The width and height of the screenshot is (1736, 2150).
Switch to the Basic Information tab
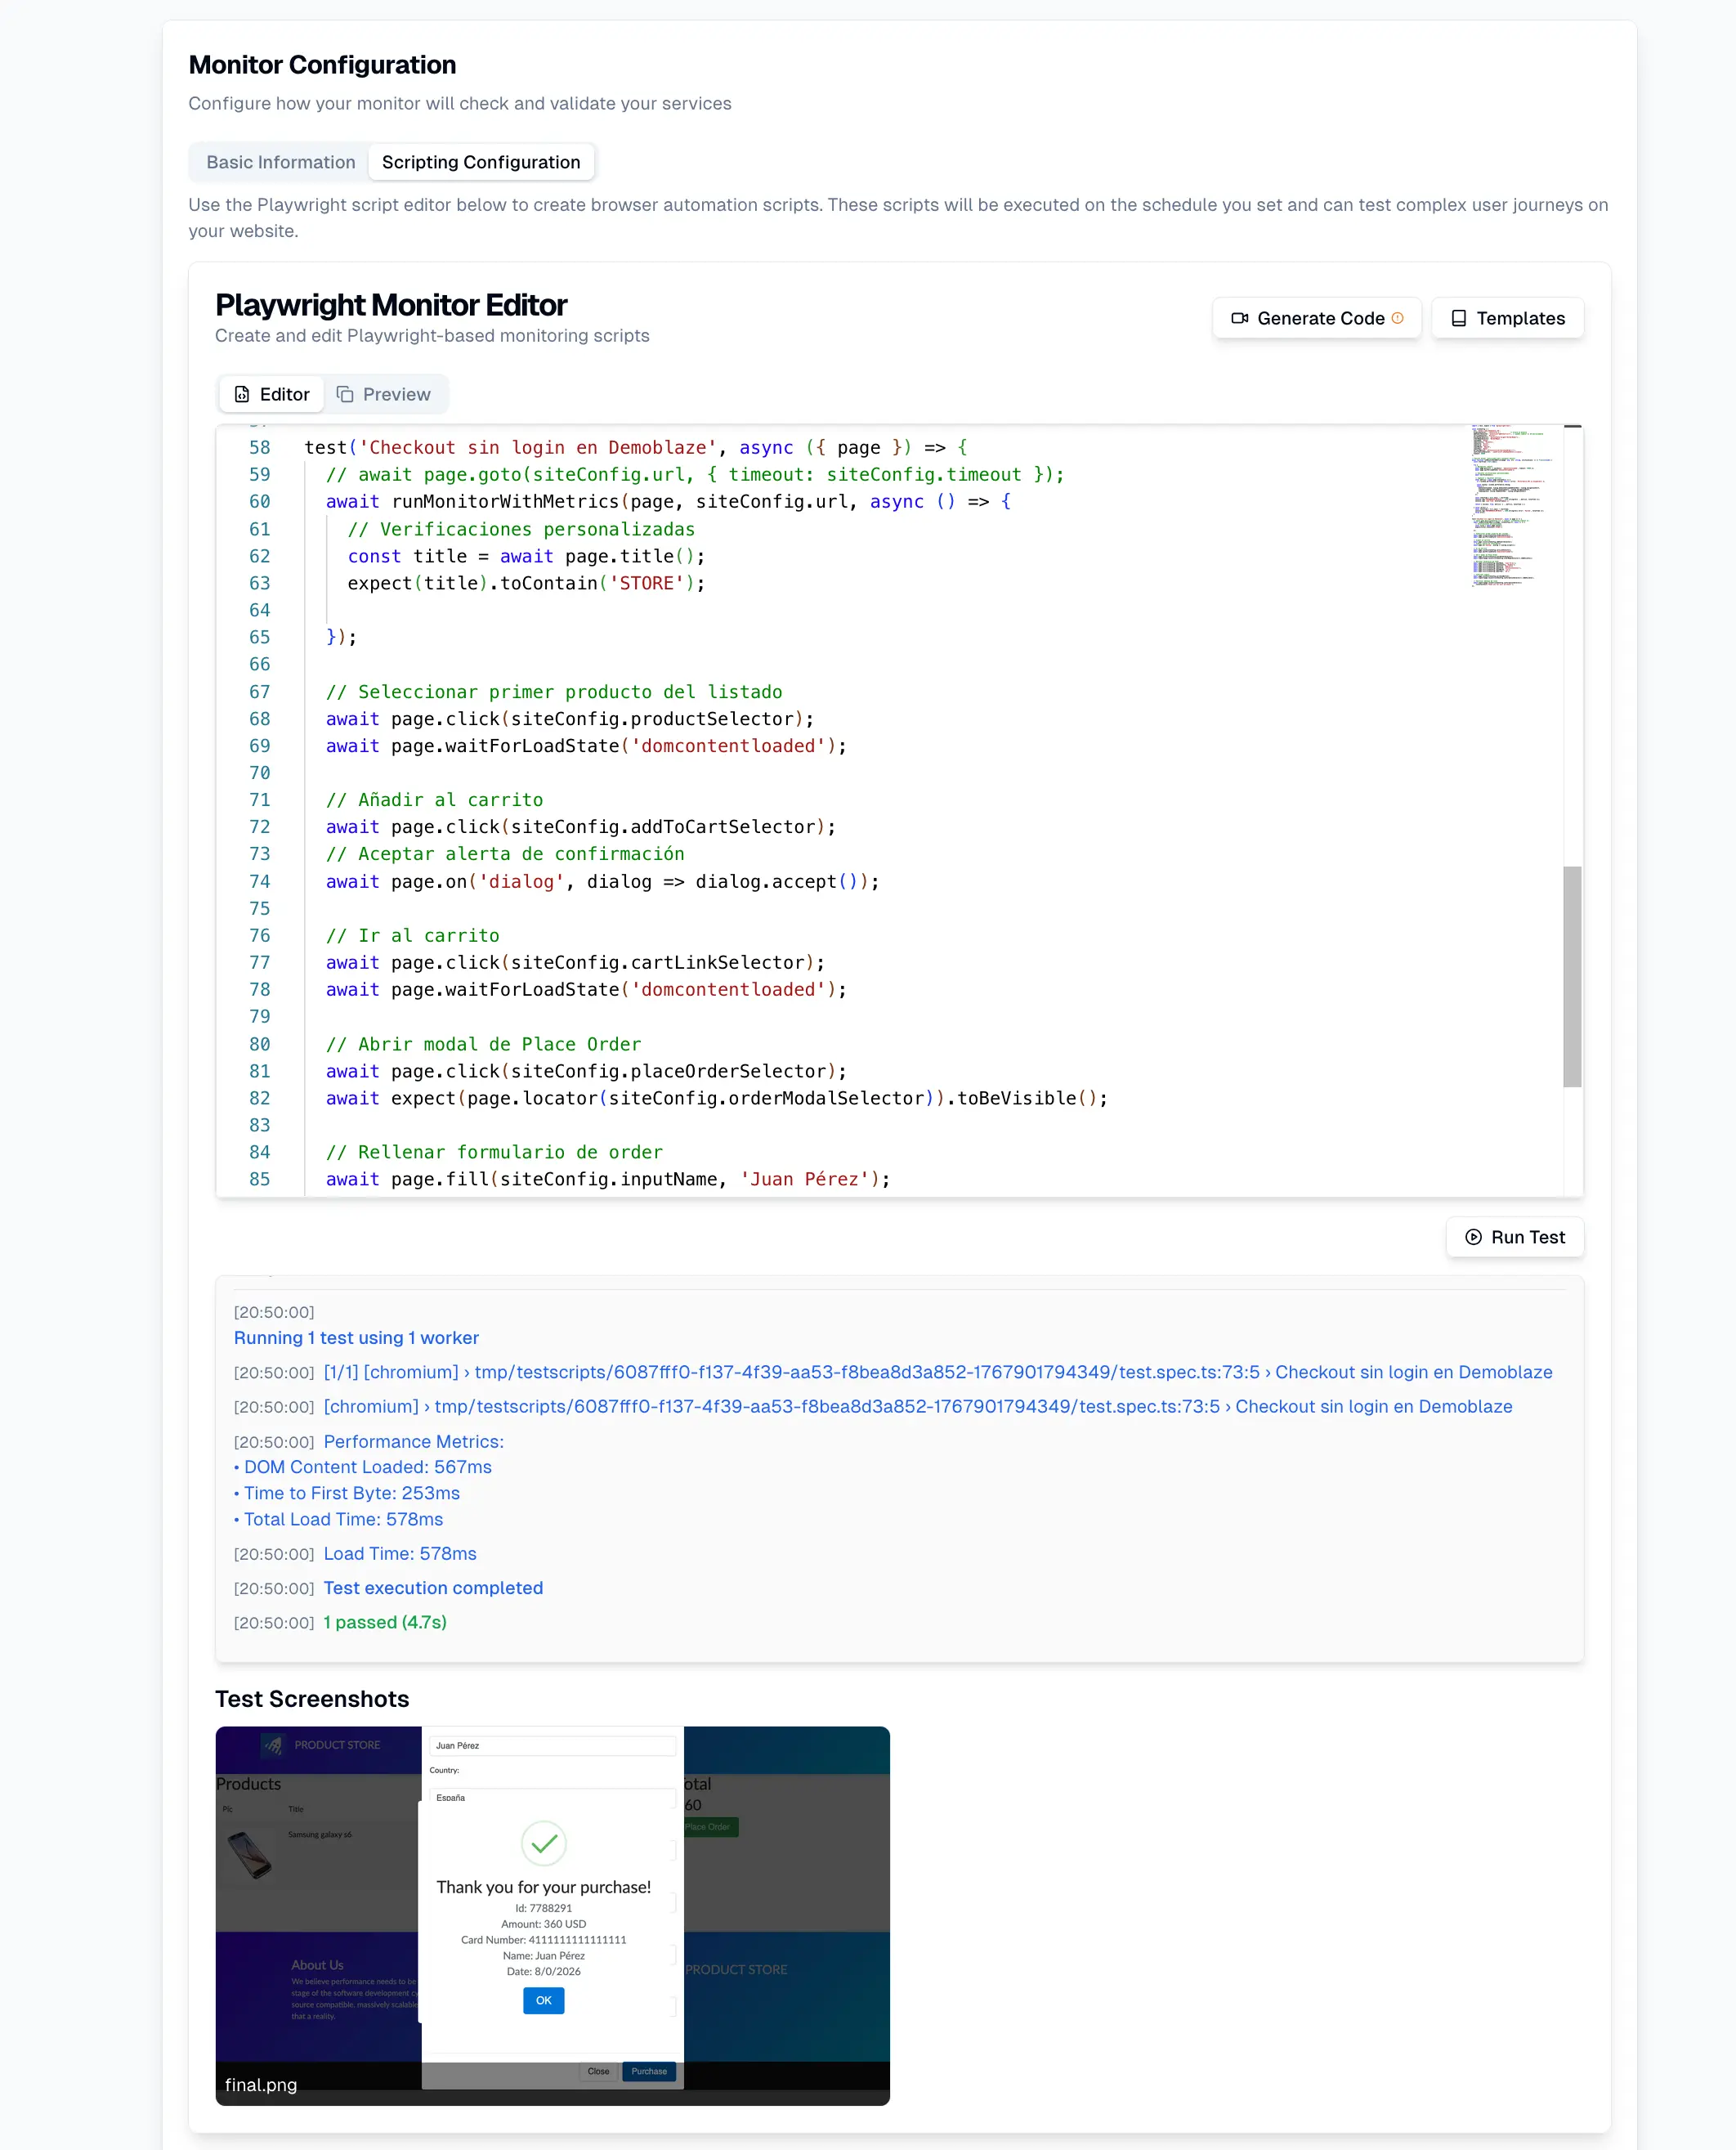280,162
